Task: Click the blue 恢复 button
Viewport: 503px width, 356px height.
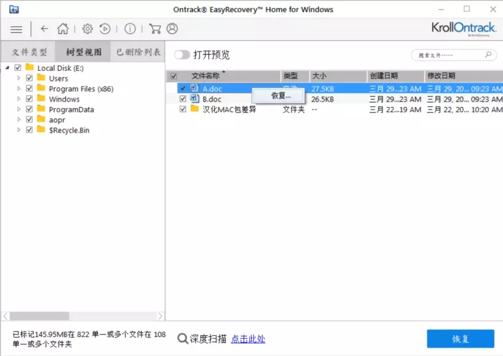Action: point(460,339)
